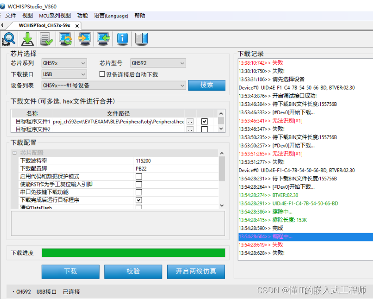373x299 pixels.
Task: Select the 13:53:46:341 无法识别[#1] log line
Action: pyautogui.click(x=270, y=120)
